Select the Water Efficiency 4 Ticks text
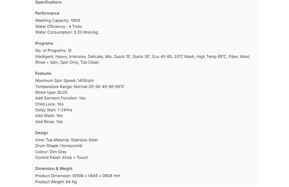The height and width of the screenshot is (187, 289). (x=59, y=26)
